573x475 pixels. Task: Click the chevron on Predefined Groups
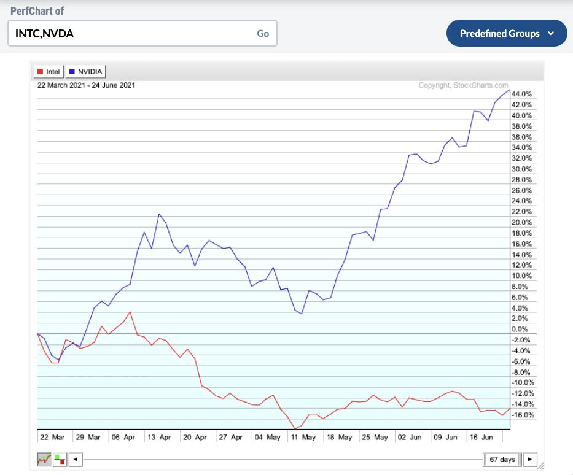point(550,33)
